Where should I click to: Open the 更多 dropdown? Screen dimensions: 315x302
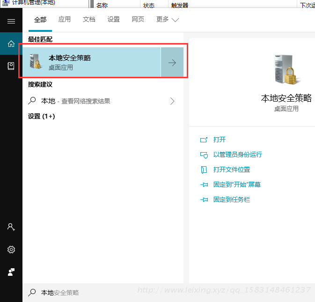tap(168, 19)
